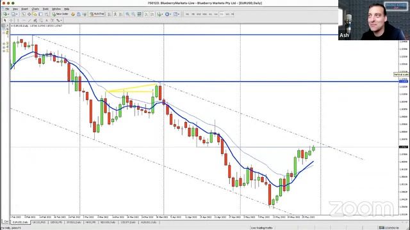Expand the Periods dropdown arrow
The height and width of the screenshot is (230, 410).
170,14
